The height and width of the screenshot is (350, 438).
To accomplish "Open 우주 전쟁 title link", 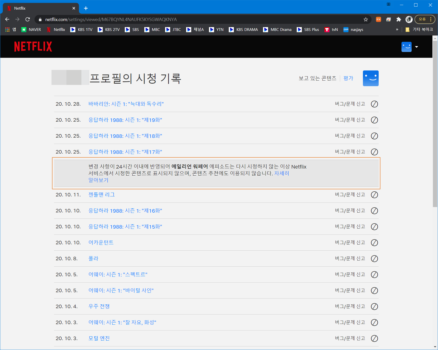I will tap(99, 306).
